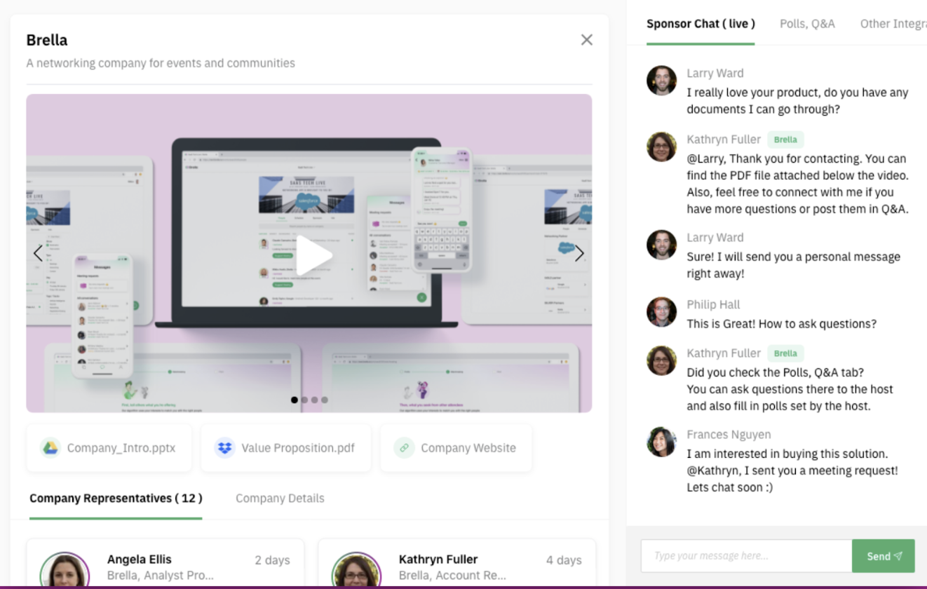Open Company_Intro.pptx attachment
This screenshot has height=589, width=927.
[x=109, y=447]
